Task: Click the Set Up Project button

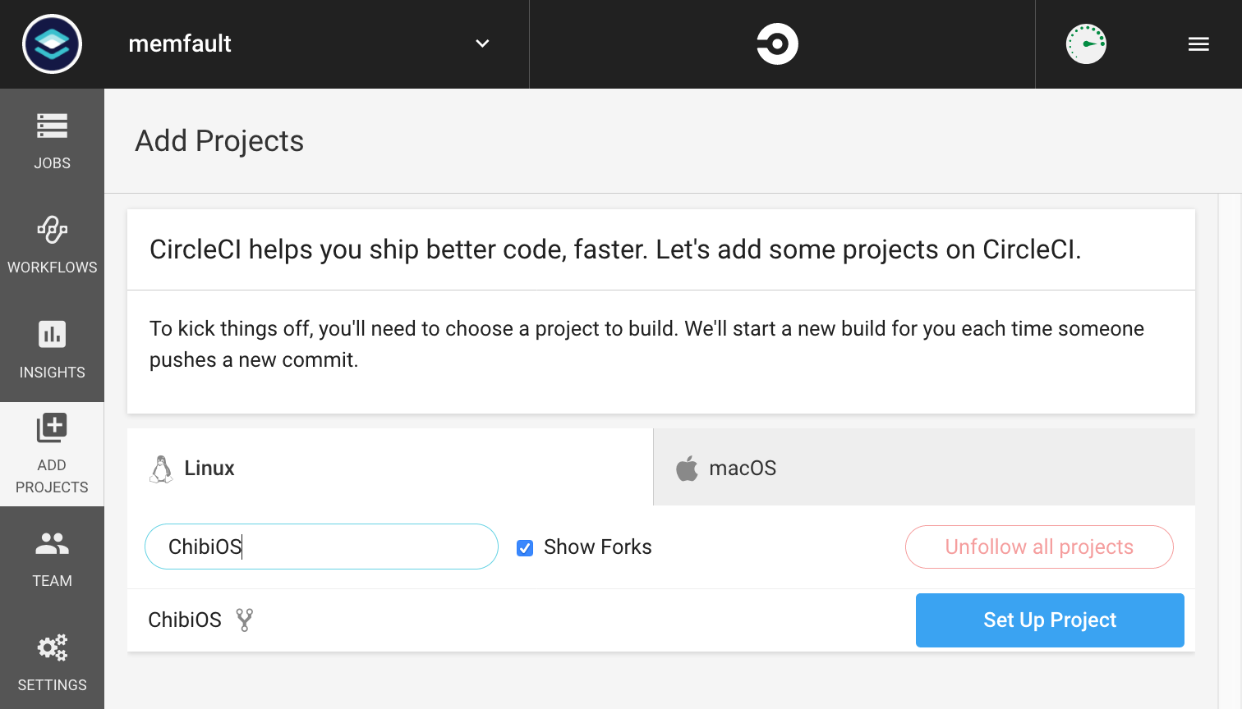Action: pos(1049,620)
